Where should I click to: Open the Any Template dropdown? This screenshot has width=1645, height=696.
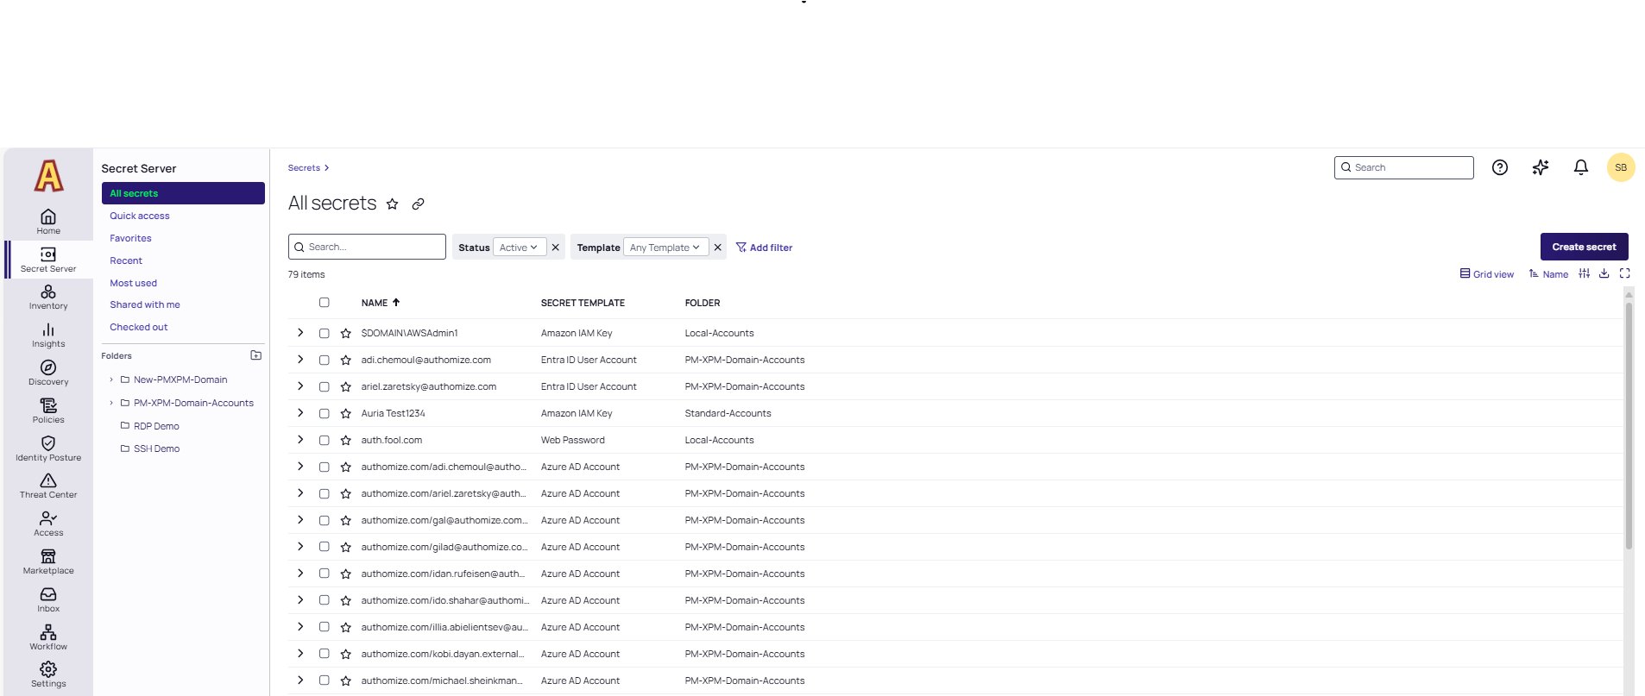[x=665, y=248]
